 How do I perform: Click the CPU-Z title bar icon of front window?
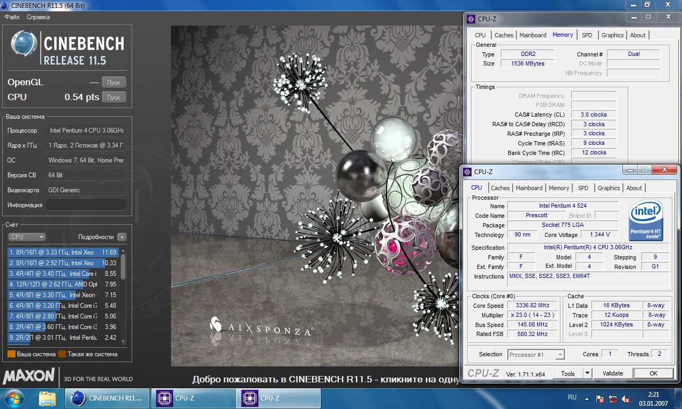point(467,171)
